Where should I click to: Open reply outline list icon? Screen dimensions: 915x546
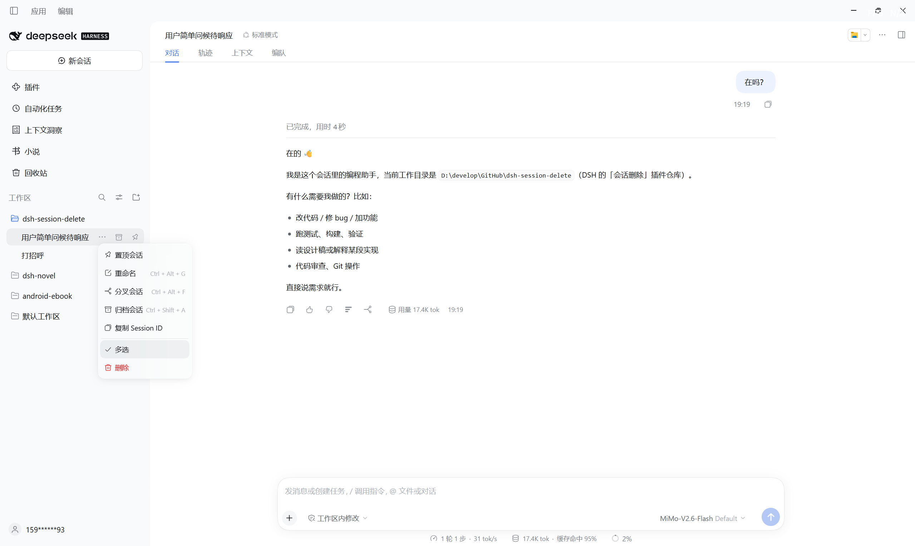pos(348,310)
